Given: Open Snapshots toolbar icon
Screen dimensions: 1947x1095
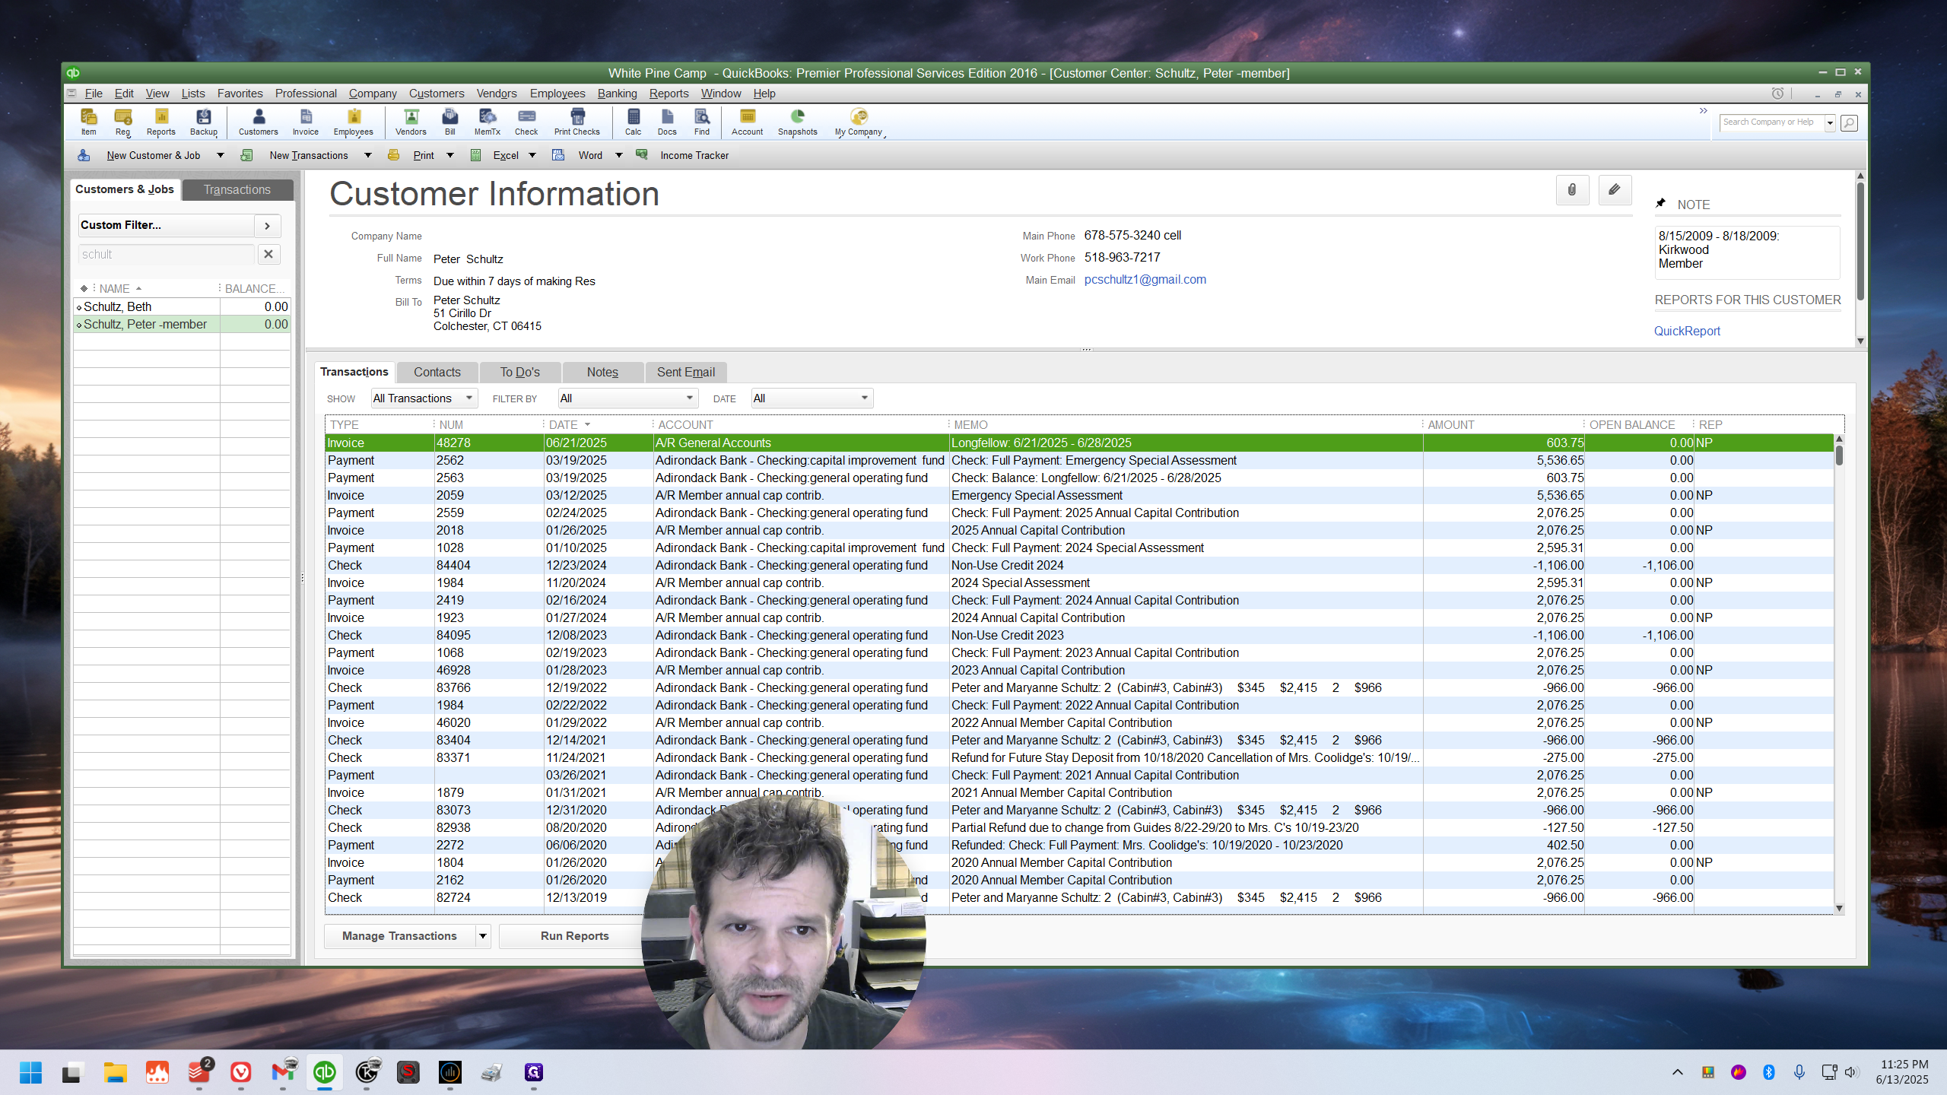Looking at the screenshot, I should point(798,122).
